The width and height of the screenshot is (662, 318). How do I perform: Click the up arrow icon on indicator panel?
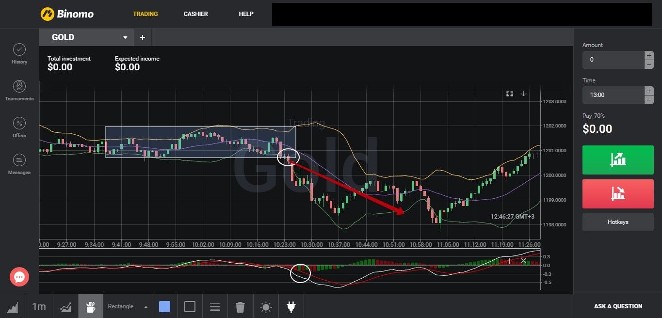click(x=510, y=261)
